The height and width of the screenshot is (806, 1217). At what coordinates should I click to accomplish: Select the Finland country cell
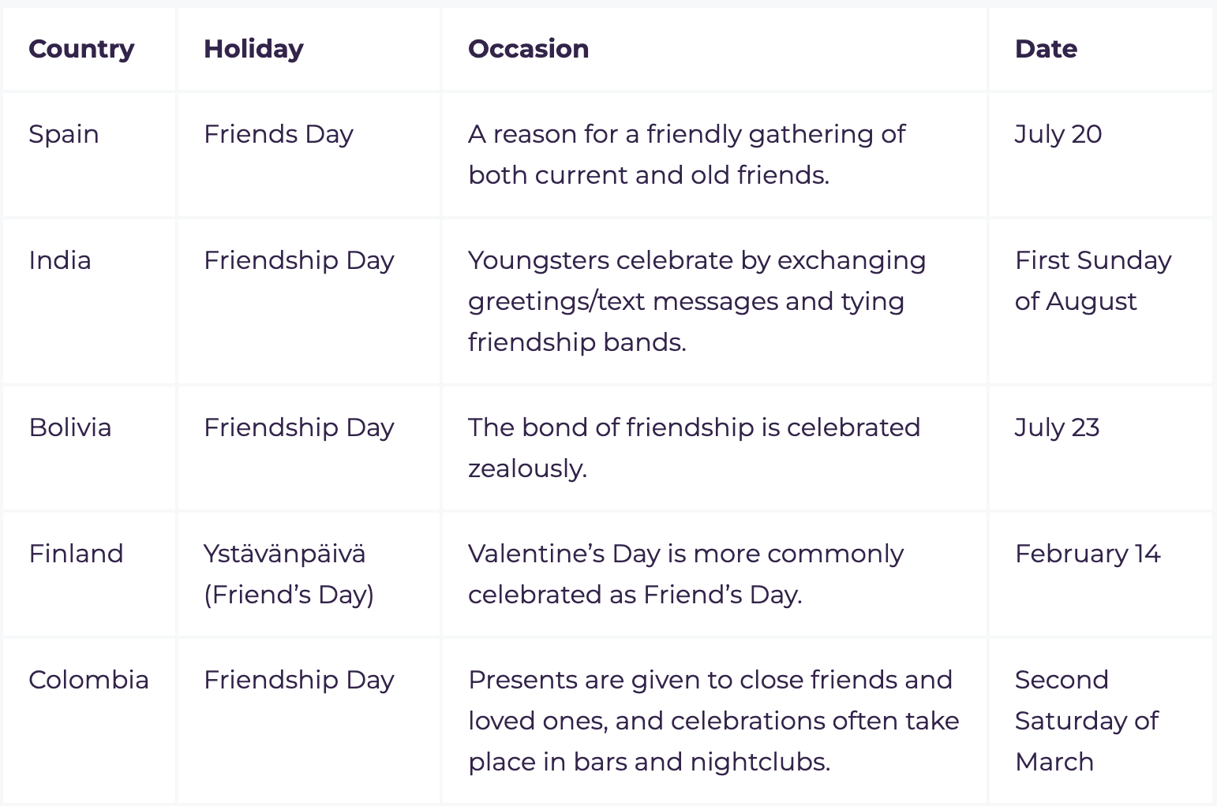(x=76, y=554)
